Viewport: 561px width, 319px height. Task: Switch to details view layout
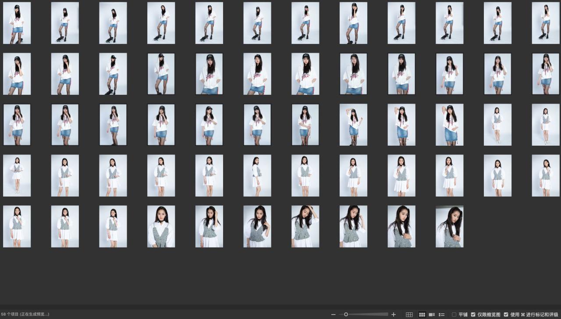[x=432, y=315]
